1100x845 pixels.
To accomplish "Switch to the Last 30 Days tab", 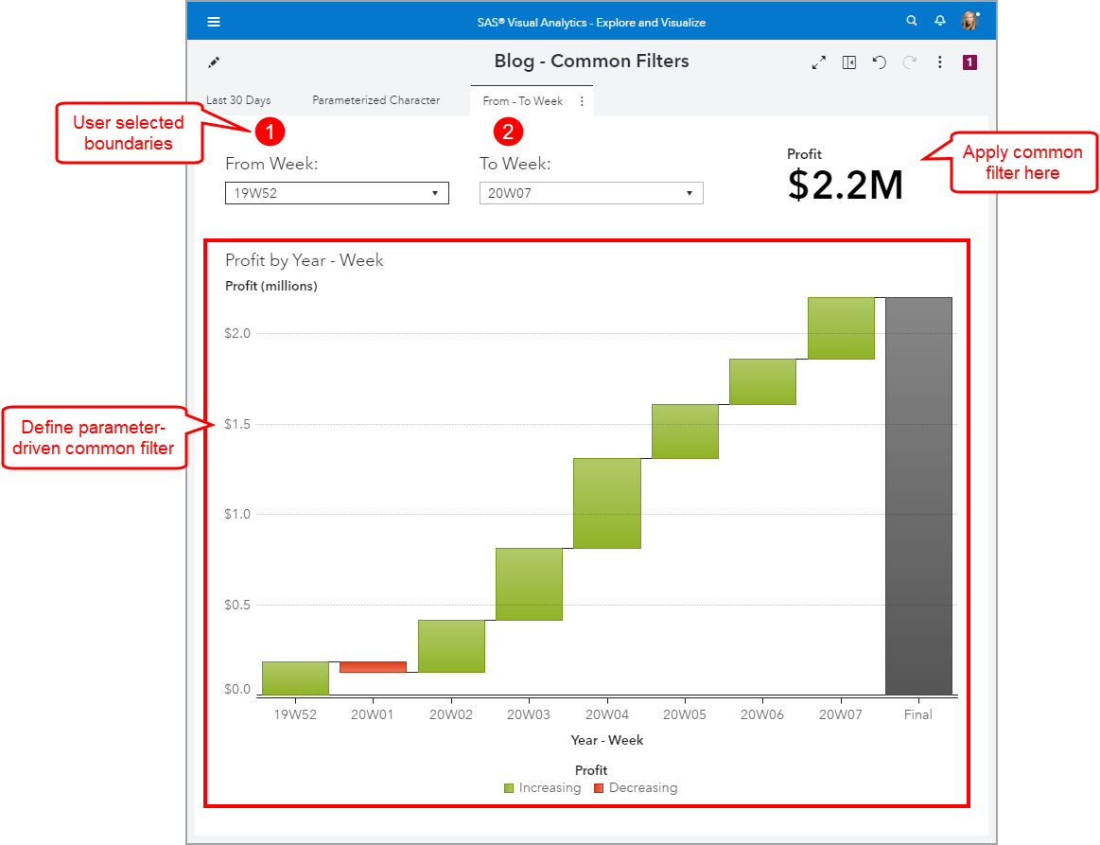I will (238, 99).
